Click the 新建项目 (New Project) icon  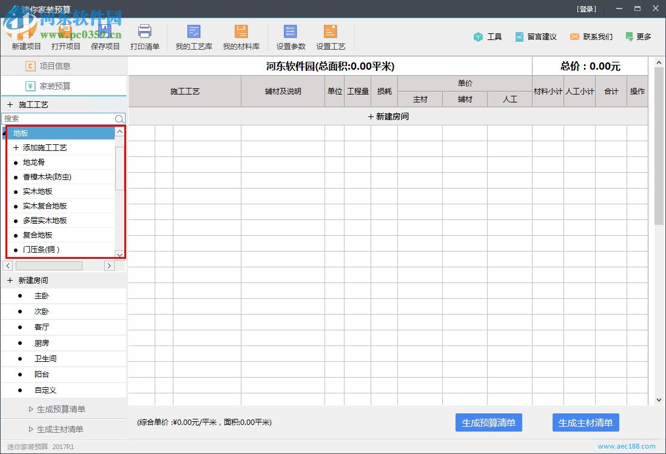[25, 36]
